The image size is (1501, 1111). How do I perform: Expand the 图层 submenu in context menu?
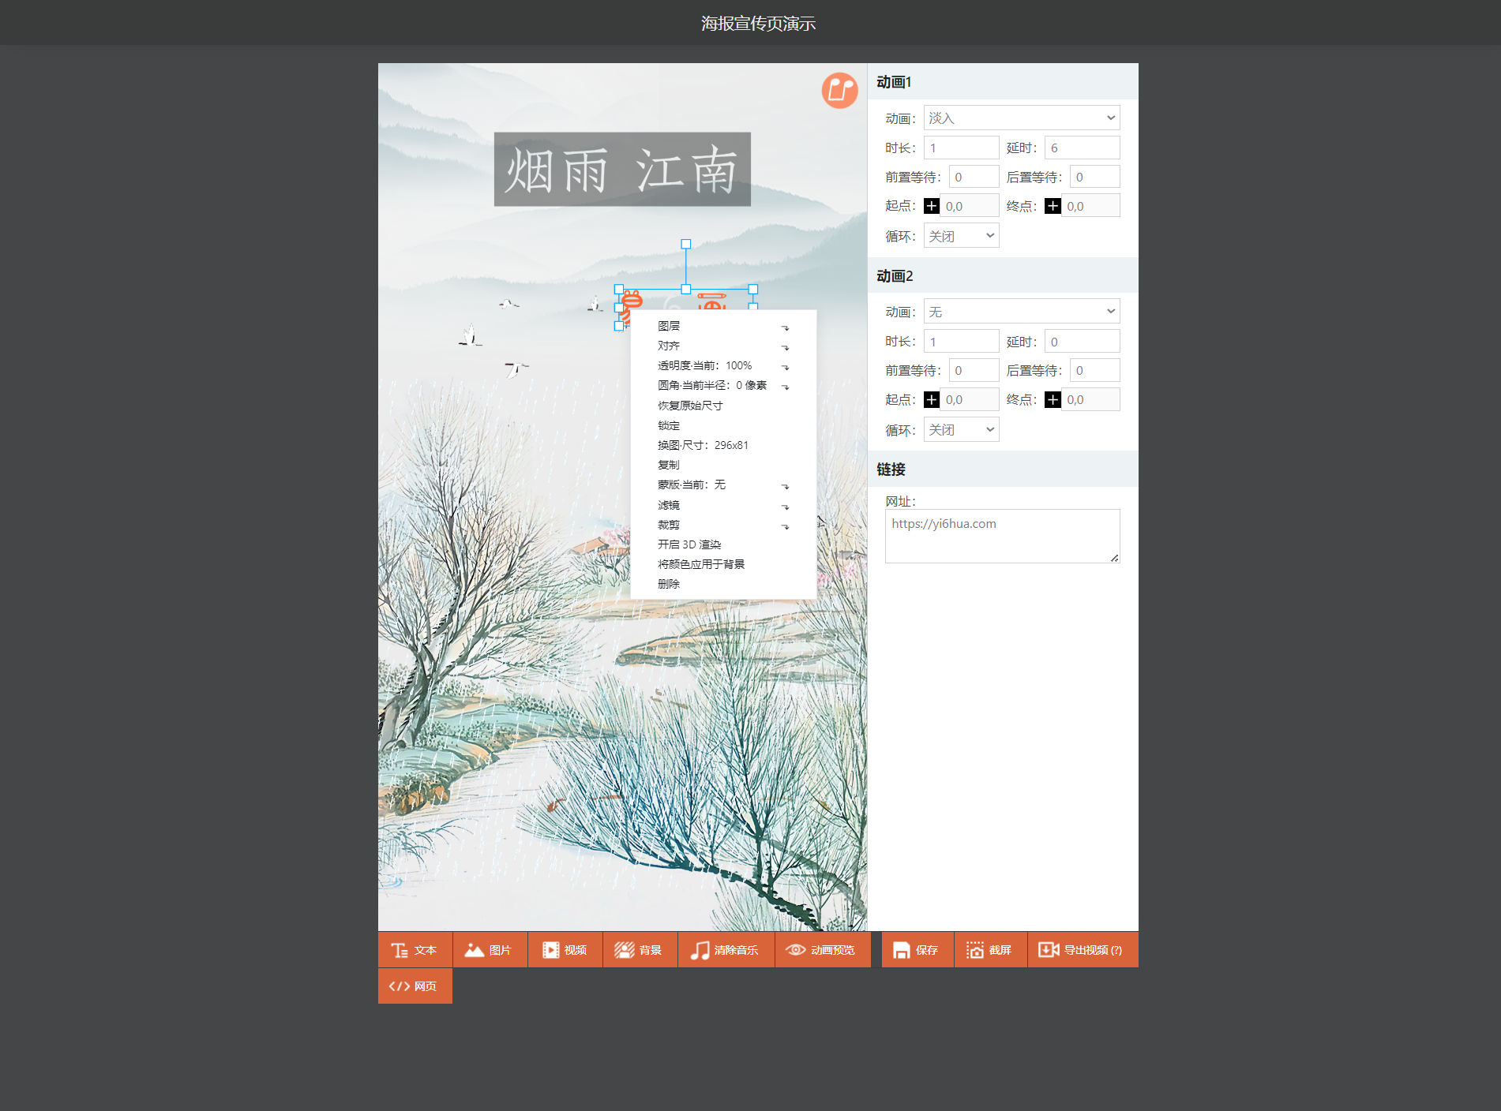pos(723,326)
